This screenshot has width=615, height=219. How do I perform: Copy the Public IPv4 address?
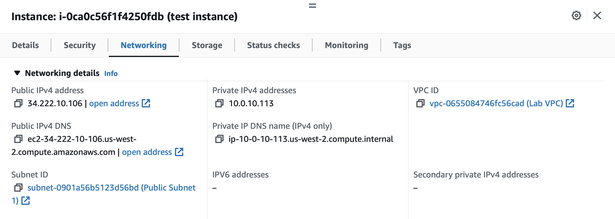pos(18,103)
